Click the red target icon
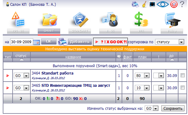Viewport: 188px width, 115px height. coord(174,4)
